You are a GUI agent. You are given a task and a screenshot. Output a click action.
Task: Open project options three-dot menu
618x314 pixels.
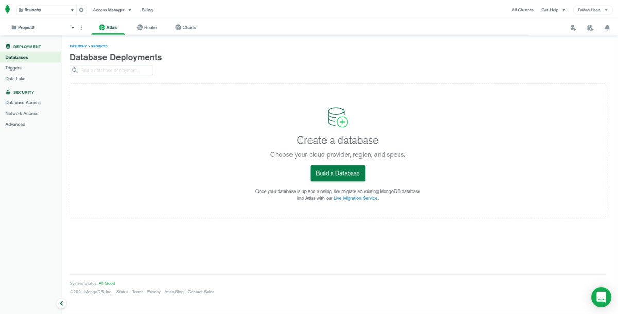click(81, 27)
